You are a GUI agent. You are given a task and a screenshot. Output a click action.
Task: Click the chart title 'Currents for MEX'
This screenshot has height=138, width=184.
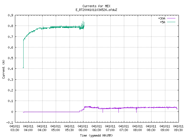pos(96,6)
